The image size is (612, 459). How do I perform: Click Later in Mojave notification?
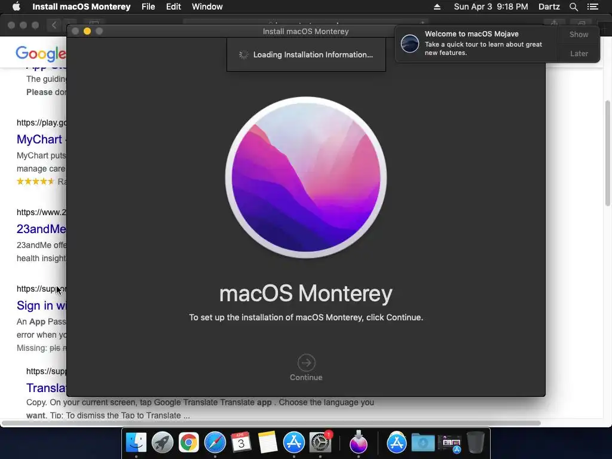[x=579, y=53]
